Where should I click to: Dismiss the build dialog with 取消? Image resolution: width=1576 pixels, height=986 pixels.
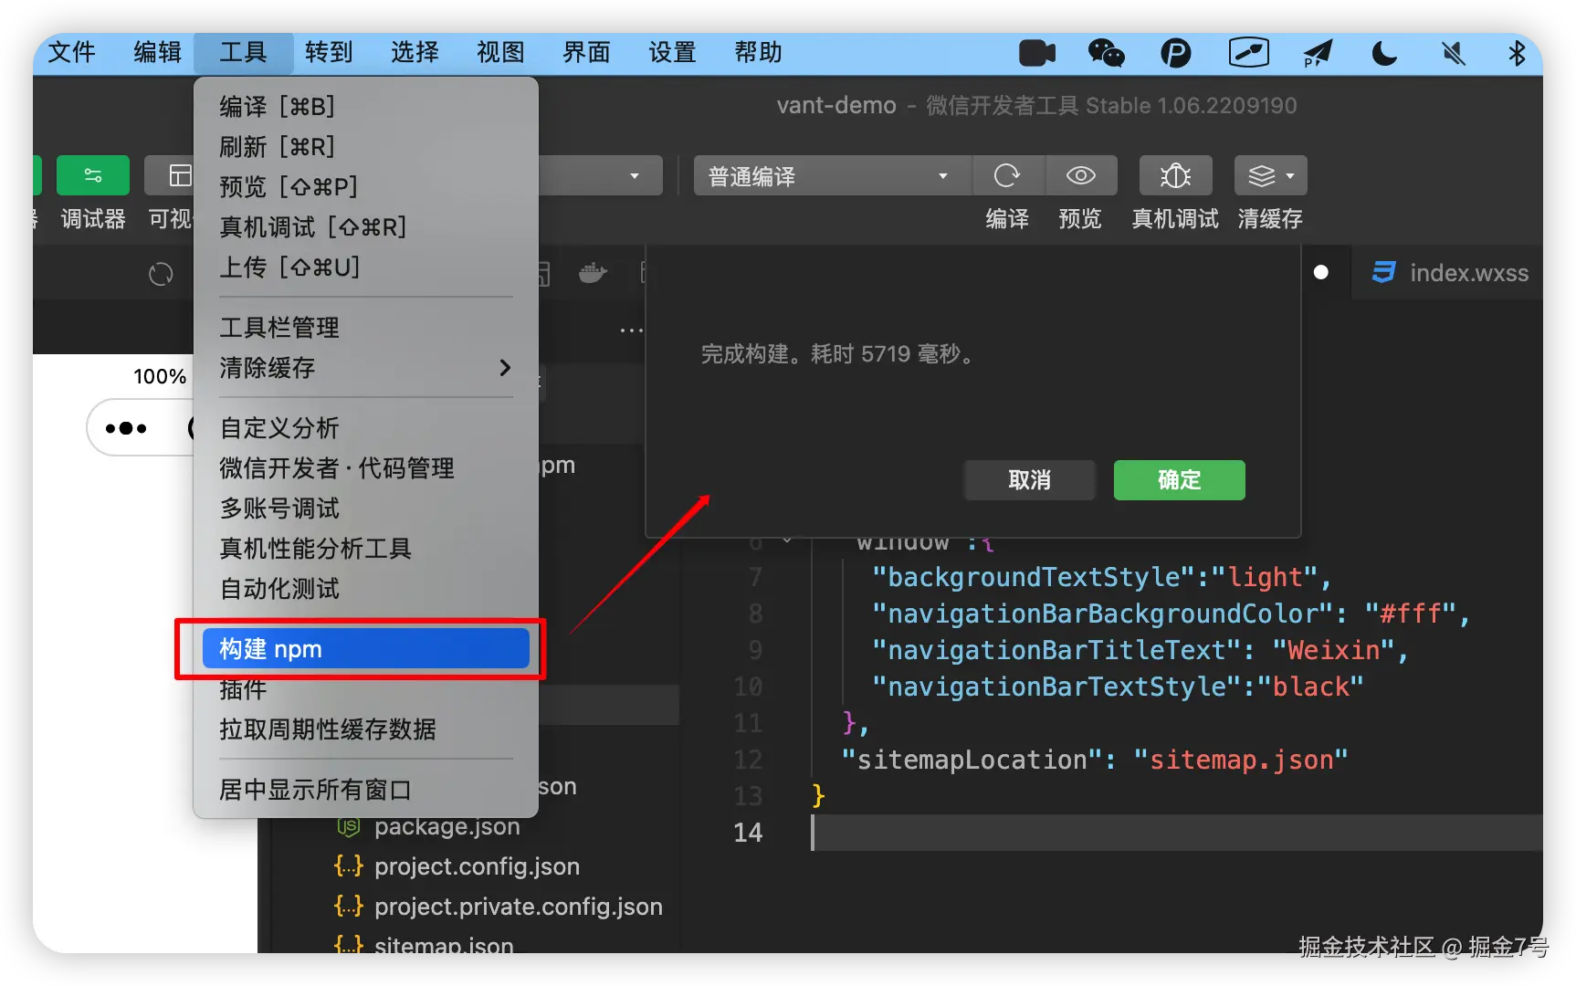click(1029, 480)
